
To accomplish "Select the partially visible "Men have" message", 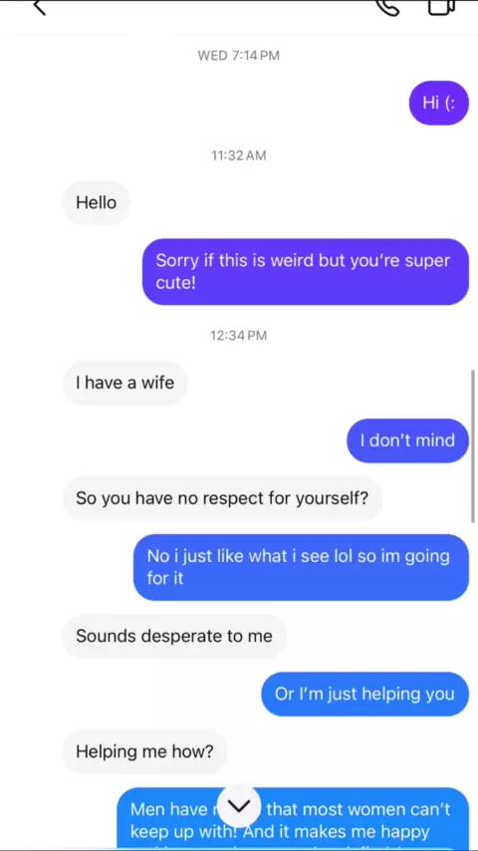I will (x=293, y=818).
